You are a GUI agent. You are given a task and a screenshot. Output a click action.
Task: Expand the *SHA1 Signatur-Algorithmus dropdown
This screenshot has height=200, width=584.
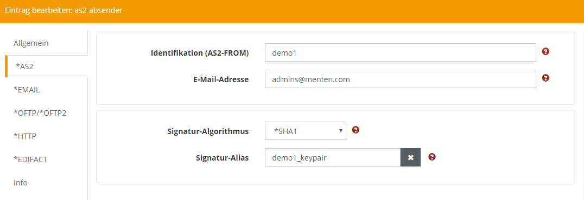click(306, 131)
